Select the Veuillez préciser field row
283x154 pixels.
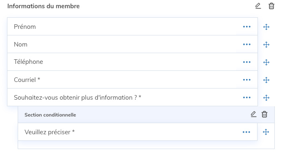(x=137, y=132)
